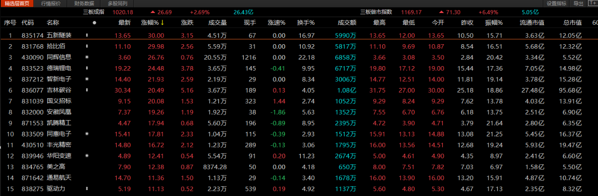Image resolution: width=598 pixels, height=196 pixels.
Task: Click the 三板做市指数 index label
Action: [x=376, y=12]
